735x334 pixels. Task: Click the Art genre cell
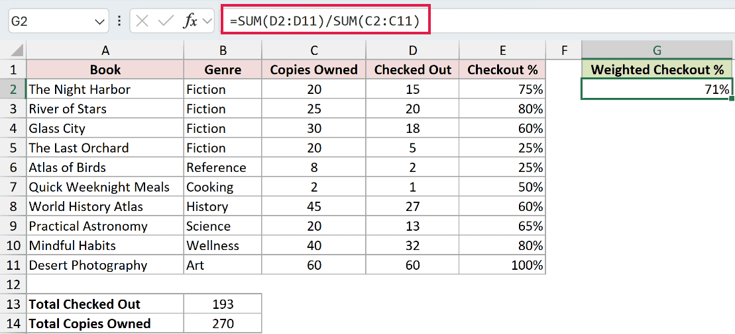click(x=223, y=266)
